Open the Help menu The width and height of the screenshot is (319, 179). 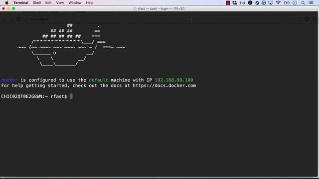[x=90, y=2]
